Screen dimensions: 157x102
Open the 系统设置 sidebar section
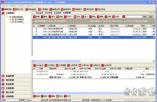click(x=16, y=96)
